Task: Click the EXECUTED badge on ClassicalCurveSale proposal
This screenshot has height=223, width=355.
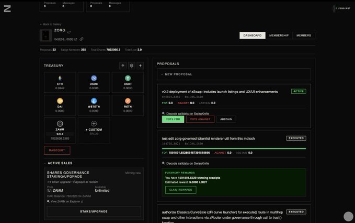Action: pos(296,212)
